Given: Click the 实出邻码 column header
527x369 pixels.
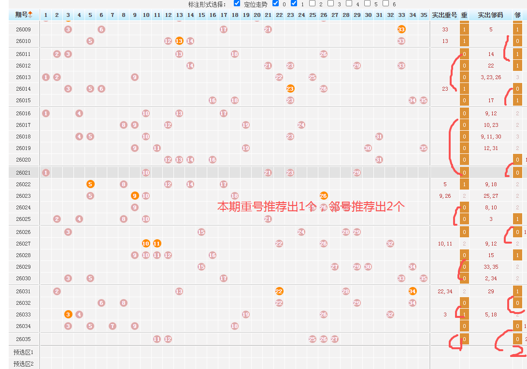Looking at the screenshot, I should tap(490, 15).
